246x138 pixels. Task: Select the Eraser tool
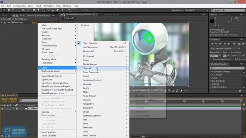coord(58,10)
